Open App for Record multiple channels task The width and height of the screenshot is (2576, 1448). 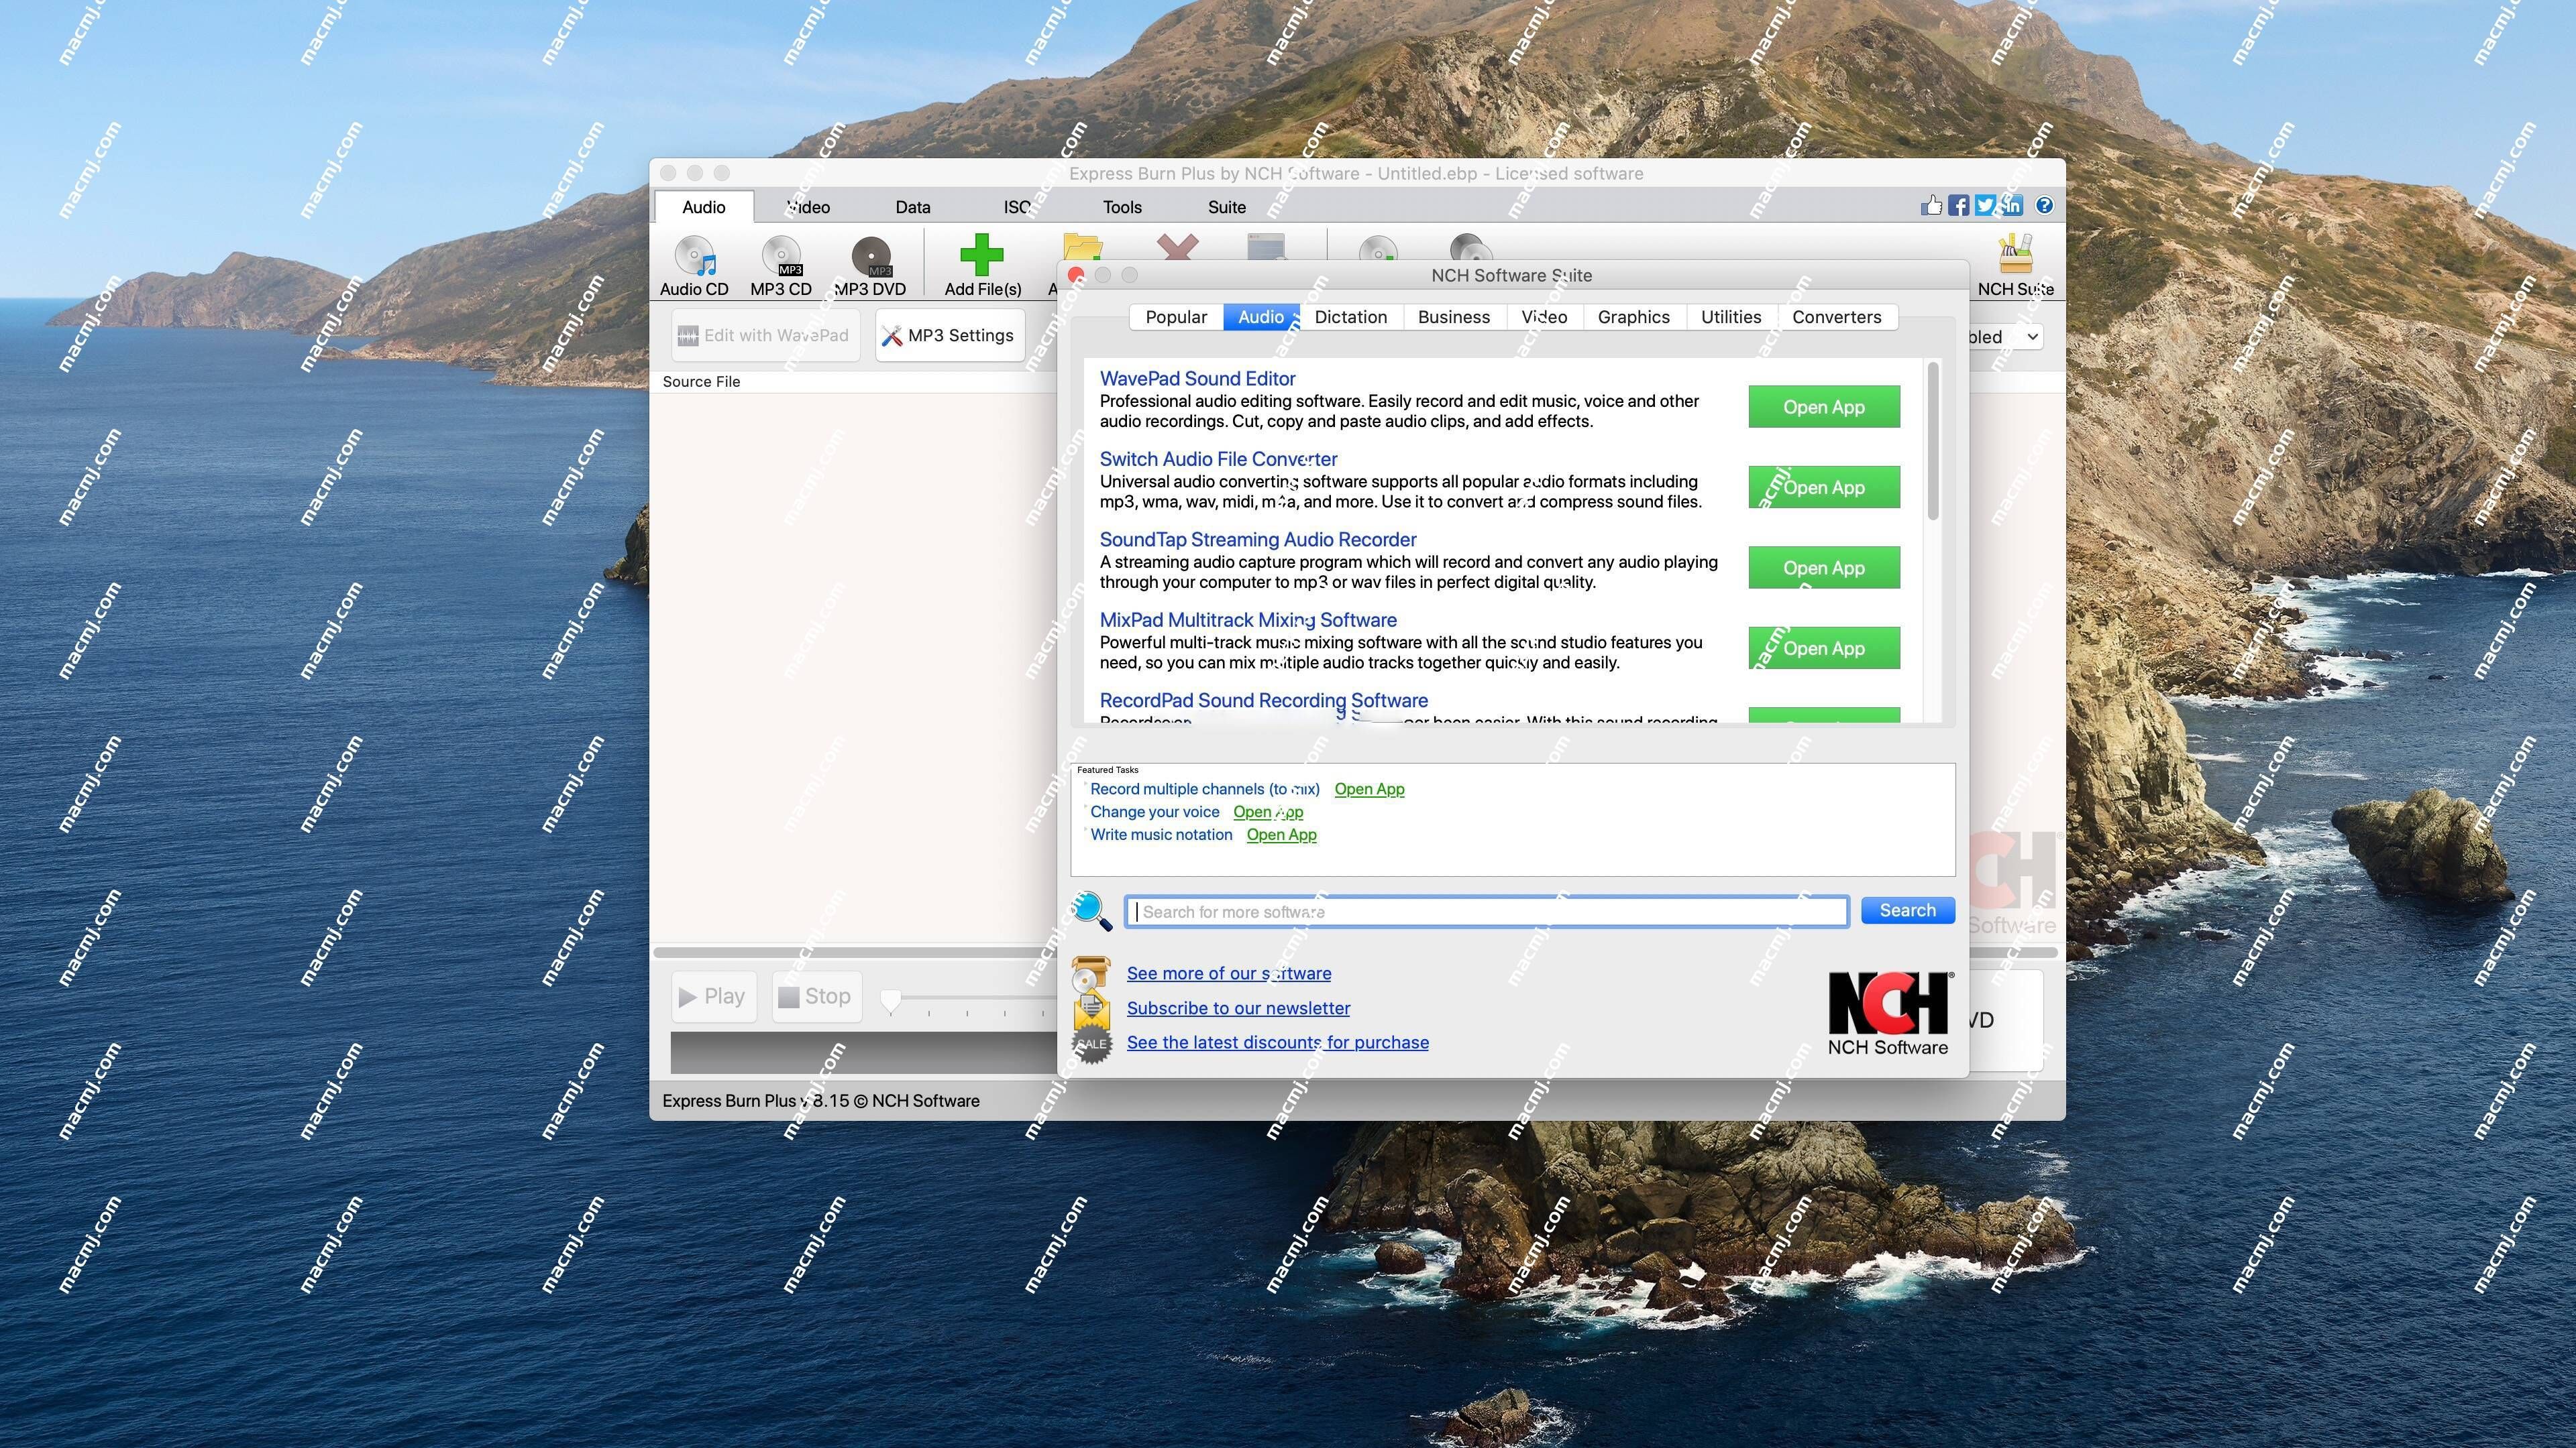1369,790
